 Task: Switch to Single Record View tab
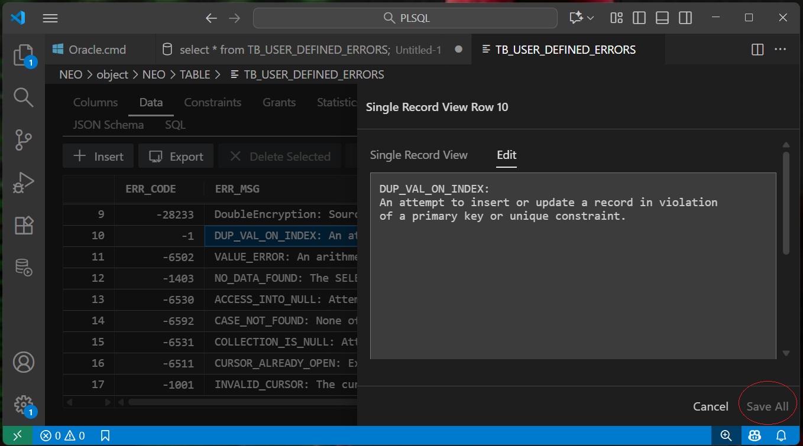pyautogui.click(x=419, y=155)
